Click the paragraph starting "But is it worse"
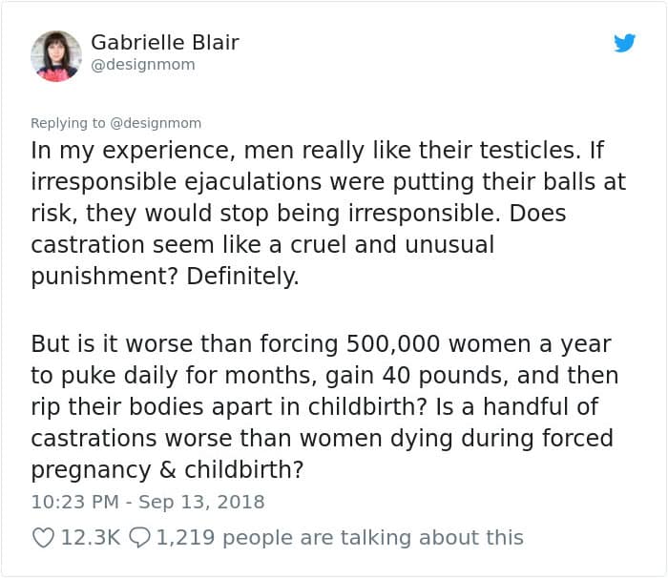The height and width of the screenshot is (578, 668). point(324,406)
